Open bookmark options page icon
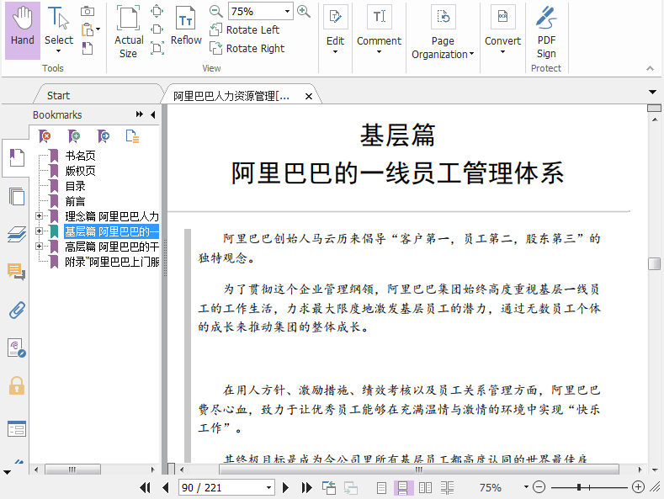This screenshot has width=664, height=499. point(132,136)
